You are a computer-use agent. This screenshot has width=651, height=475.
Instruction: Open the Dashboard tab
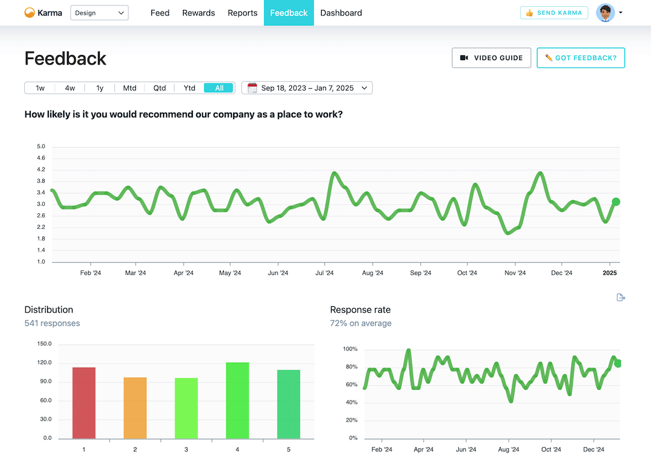click(x=341, y=13)
